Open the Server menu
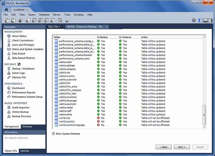The image size is (215, 156). click(57, 15)
